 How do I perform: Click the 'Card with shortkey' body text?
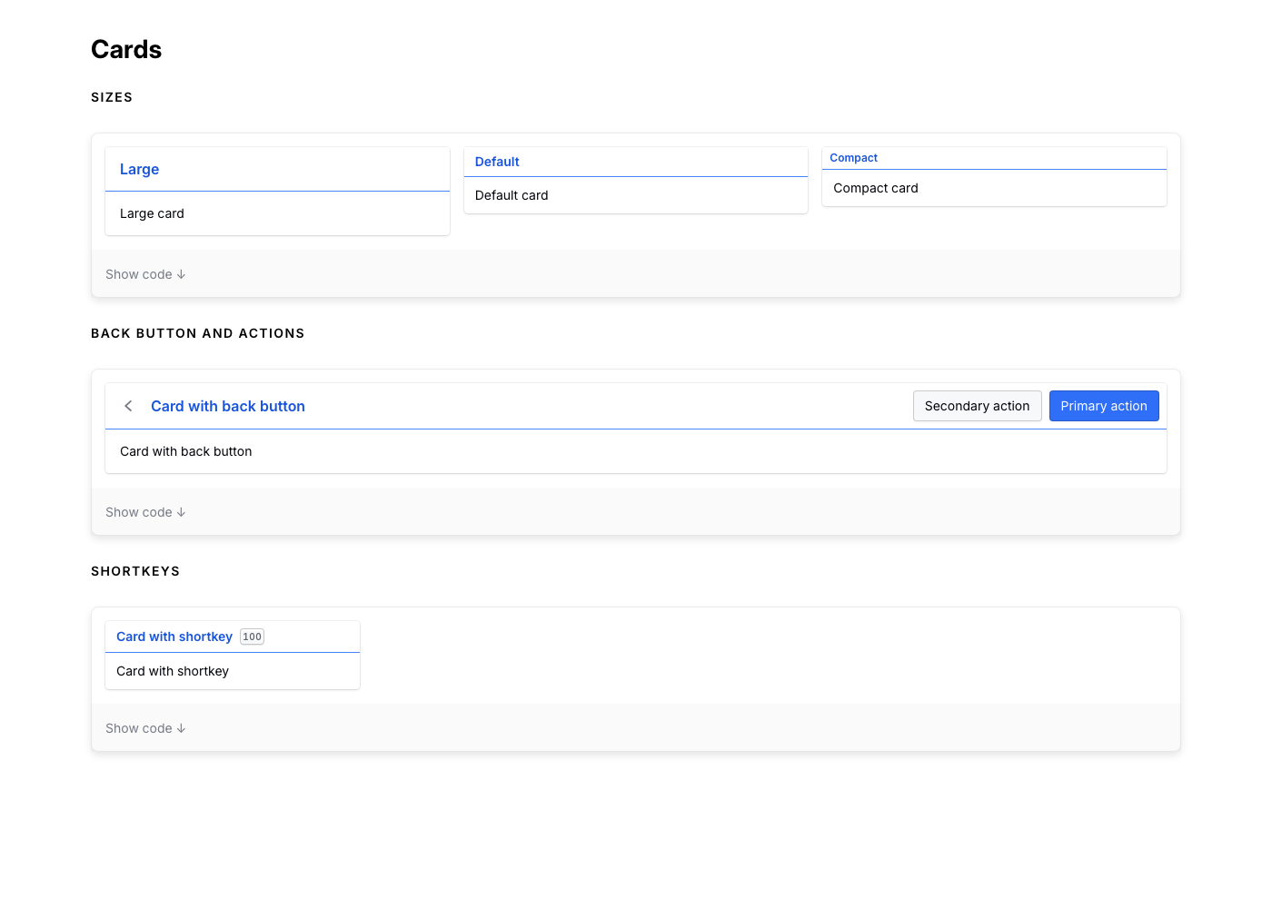pos(173,671)
